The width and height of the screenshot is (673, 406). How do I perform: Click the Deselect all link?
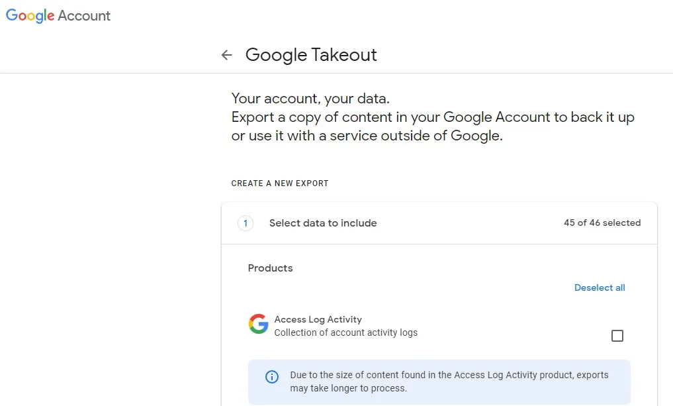pos(600,288)
